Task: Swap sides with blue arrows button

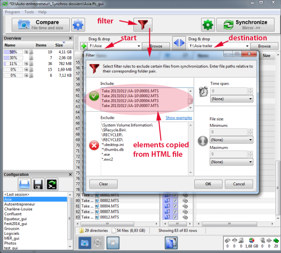Action: point(179,43)
